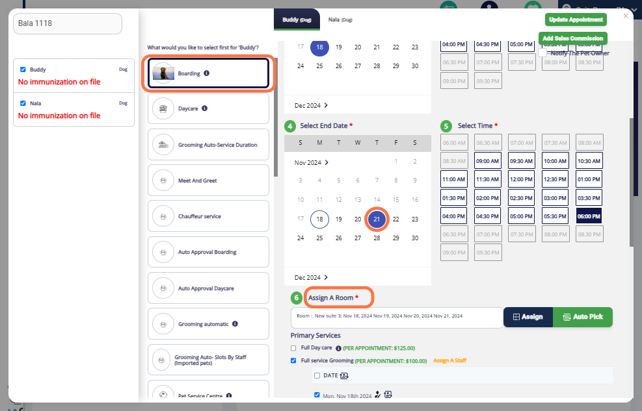Image resolution: width=642 pixels, height=411 pixels.
Task: Expand Dec 2024 under the start date calendar
Action: coord(311,105)
